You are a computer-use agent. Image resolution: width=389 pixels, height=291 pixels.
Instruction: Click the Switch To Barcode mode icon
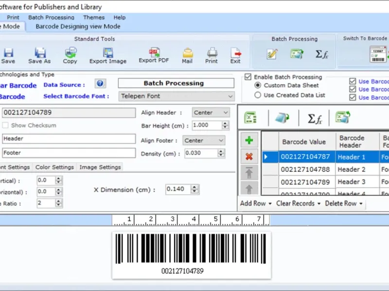378,54
